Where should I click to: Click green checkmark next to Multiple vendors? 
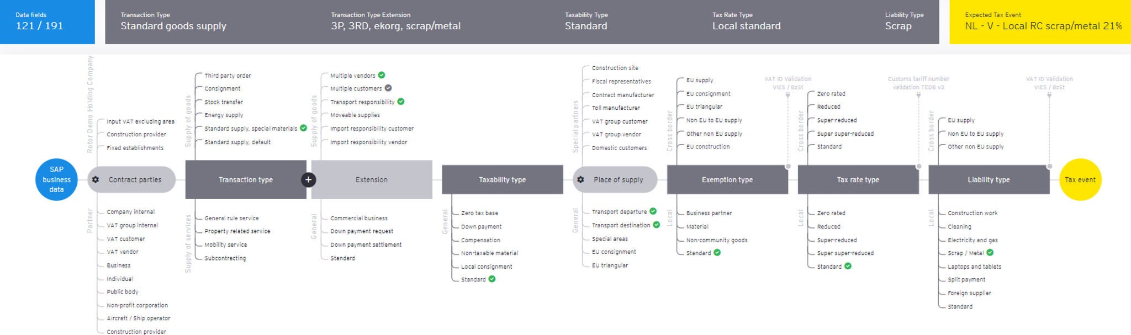point(382,75)
